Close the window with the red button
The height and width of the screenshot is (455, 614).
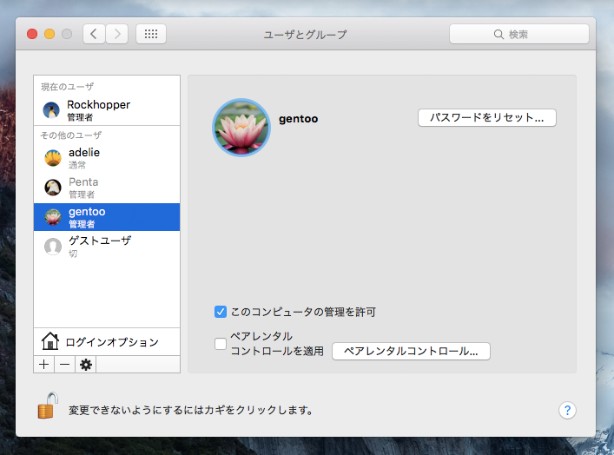[32, 34]
